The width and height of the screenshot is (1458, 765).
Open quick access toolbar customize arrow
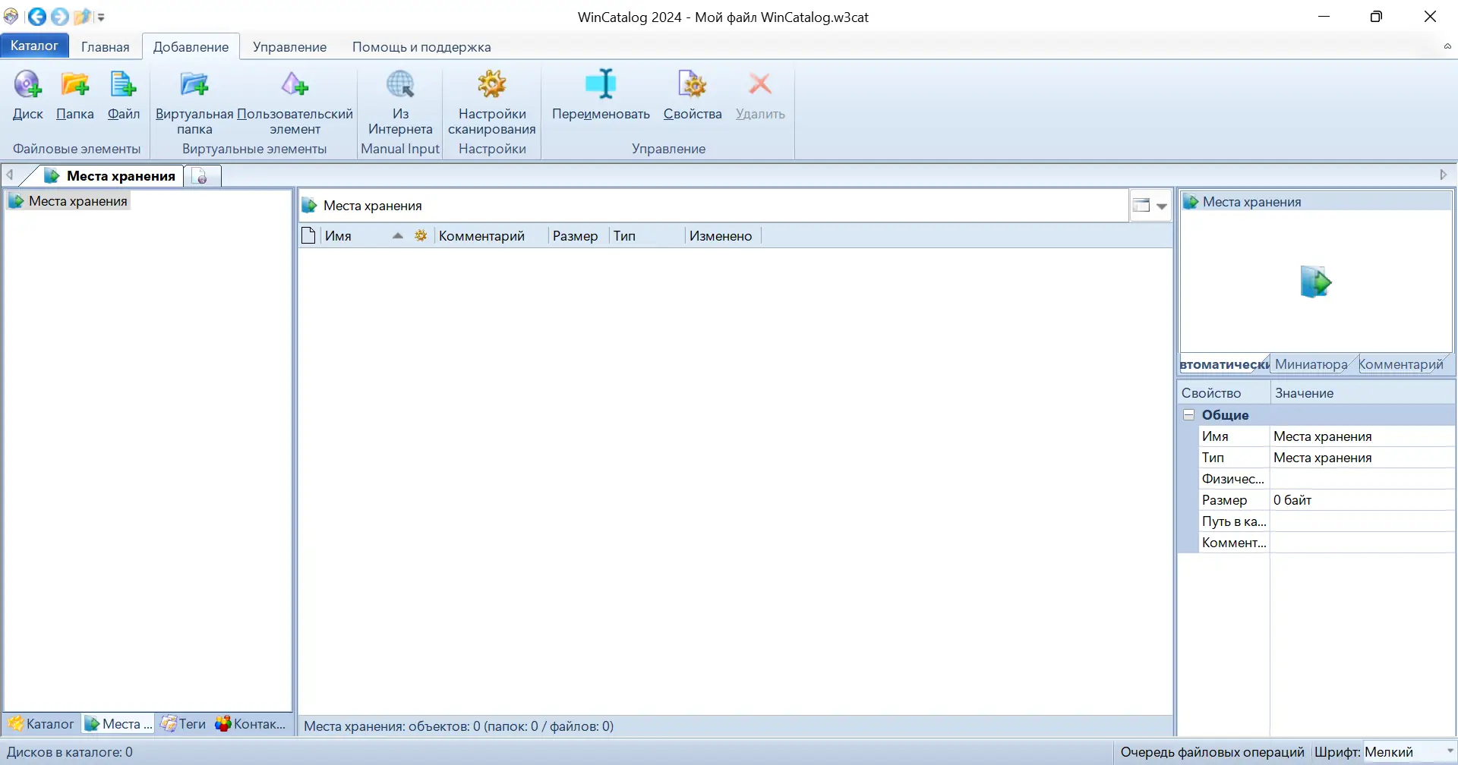101,17
